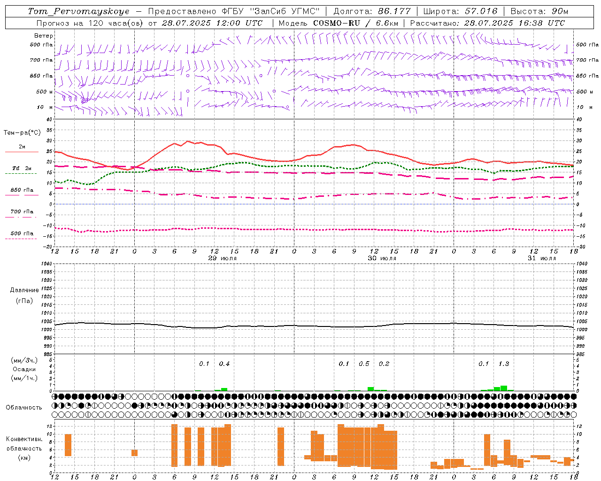Click the "(мм/1ч.)" precipitation unit label
Screen dimensions: 601x481
coord(24,378)
